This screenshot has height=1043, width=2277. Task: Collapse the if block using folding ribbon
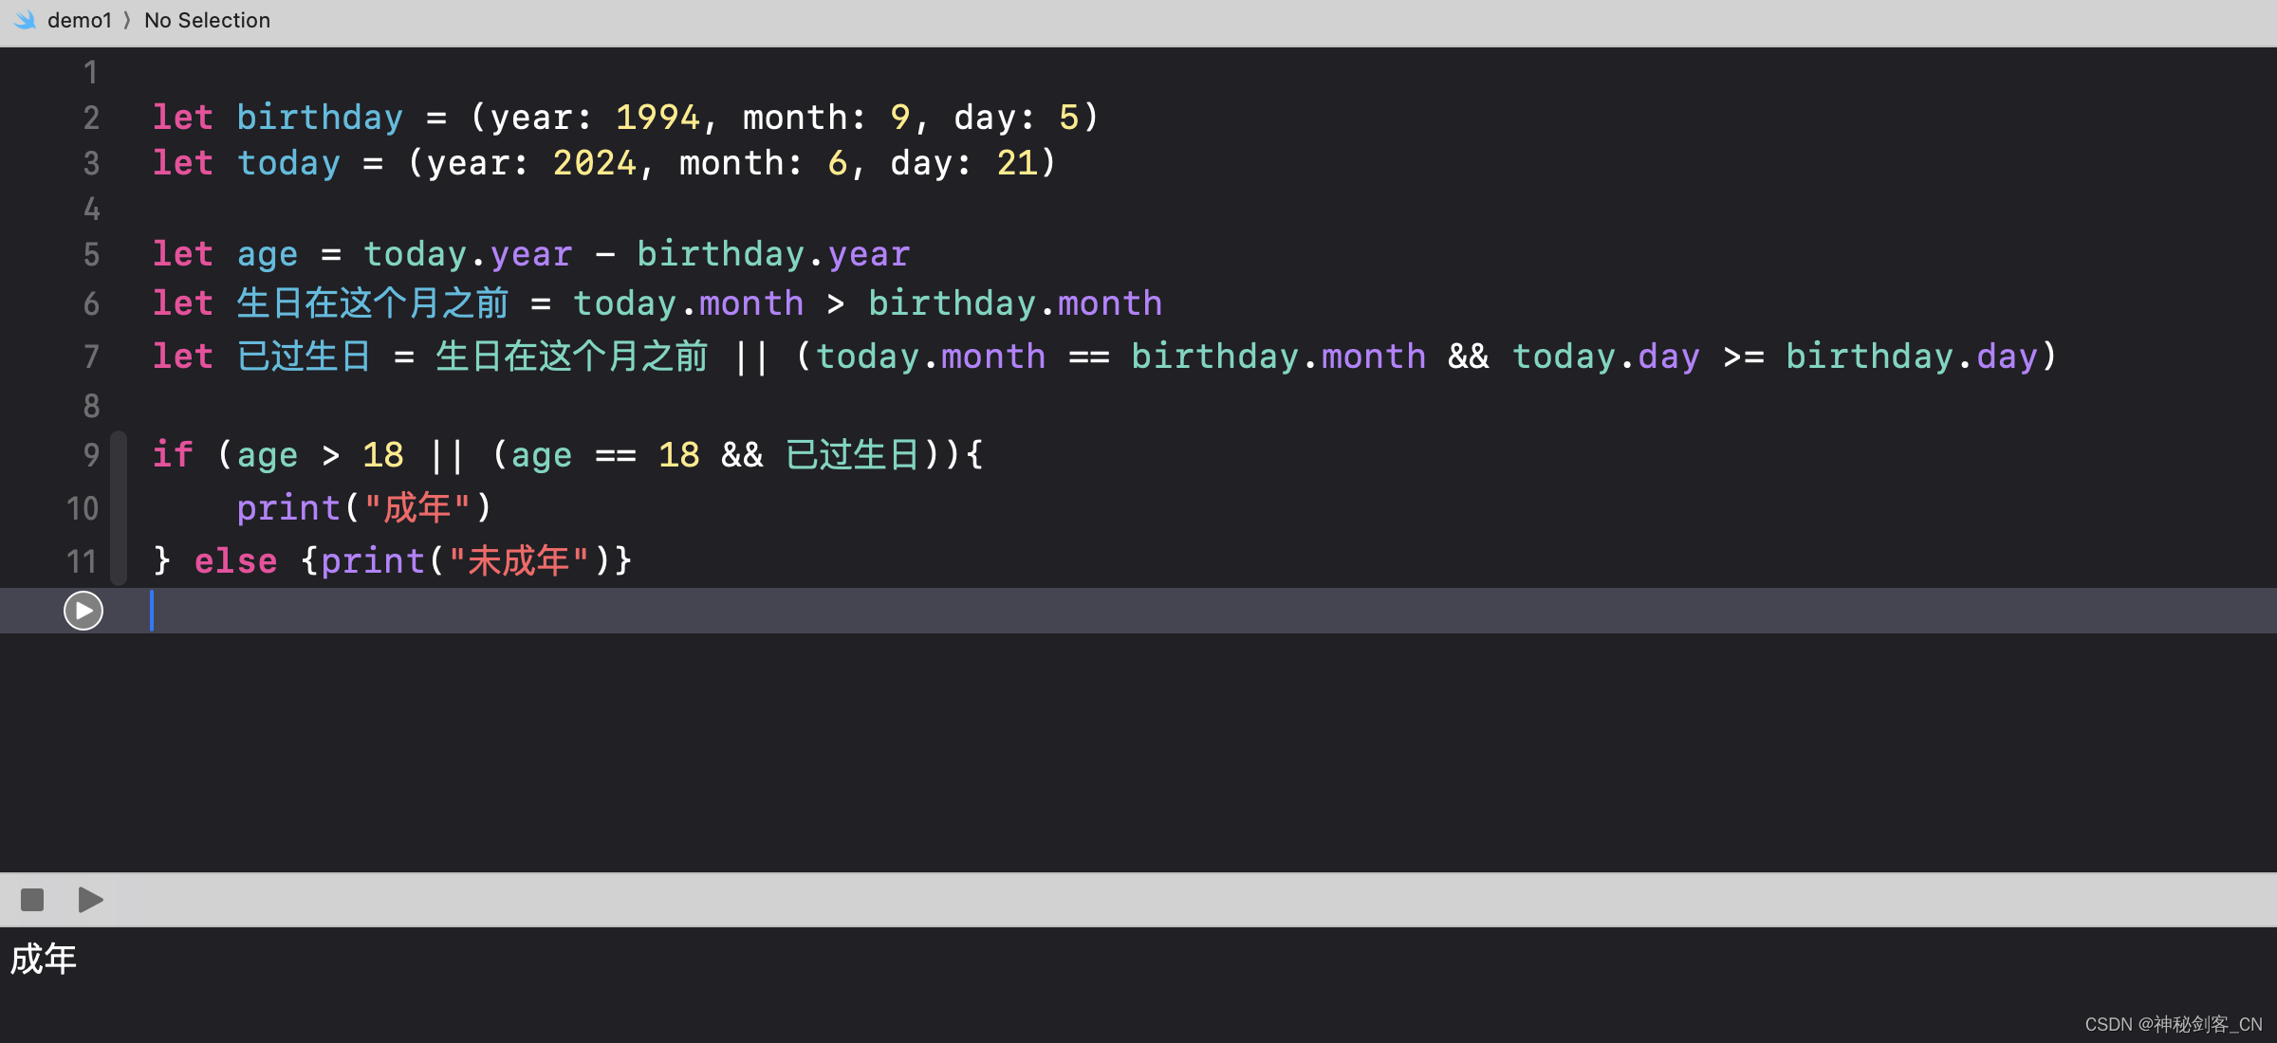[119, 507]
